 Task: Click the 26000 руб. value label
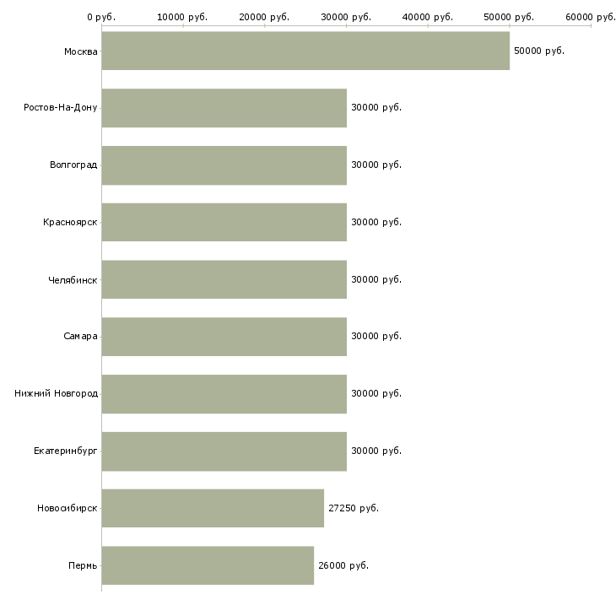pyautogui.click(x=343, y=565)
